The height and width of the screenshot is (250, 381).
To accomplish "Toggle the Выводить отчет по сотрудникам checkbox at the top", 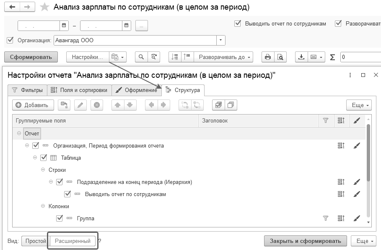I will pos(237,23).
